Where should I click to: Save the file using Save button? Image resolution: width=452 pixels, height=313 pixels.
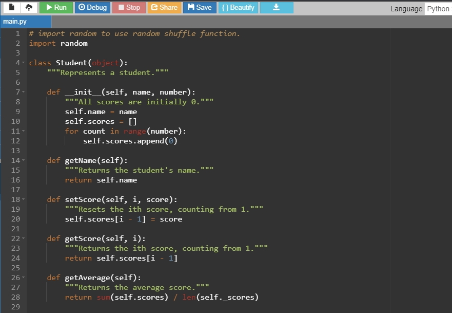[x=200, y=8]
